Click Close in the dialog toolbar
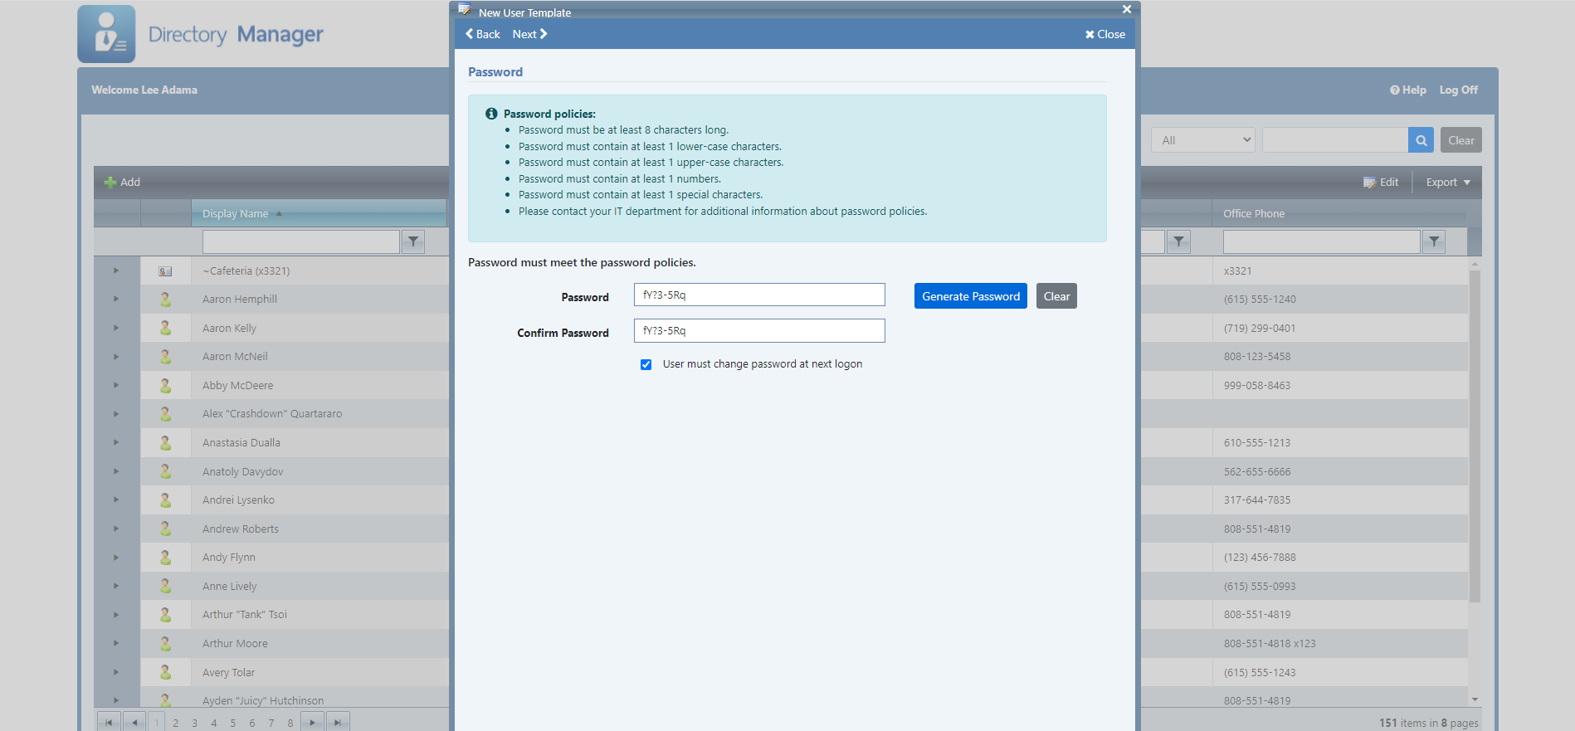This screenshot has height=731, width=1575. 1105,34
